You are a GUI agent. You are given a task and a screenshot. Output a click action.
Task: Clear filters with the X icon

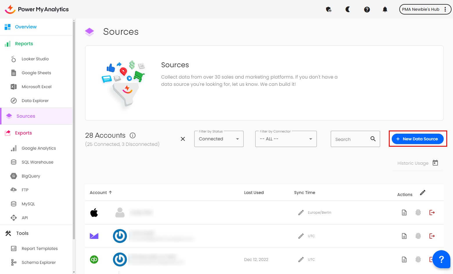pyautogui.click(x=183, y=139)
